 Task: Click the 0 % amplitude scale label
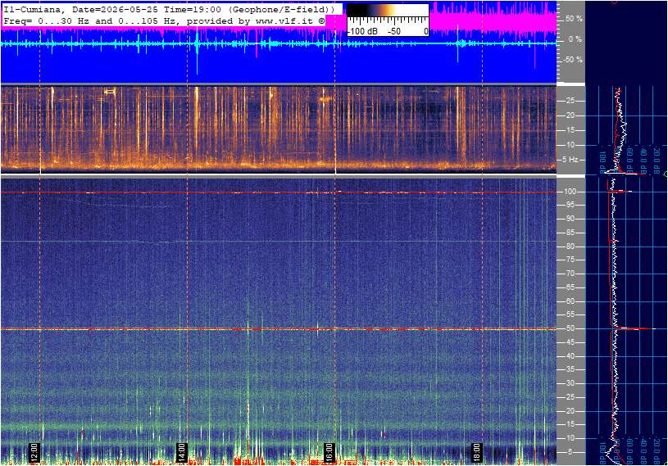coord(575,39)
